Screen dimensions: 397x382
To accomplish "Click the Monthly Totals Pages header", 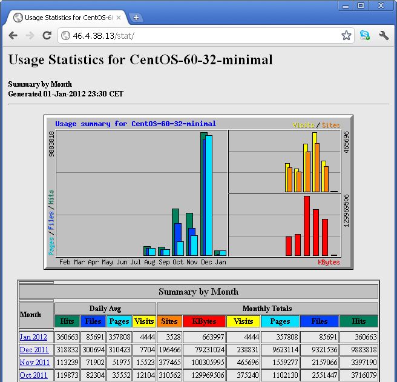I will tap(280, 321).
